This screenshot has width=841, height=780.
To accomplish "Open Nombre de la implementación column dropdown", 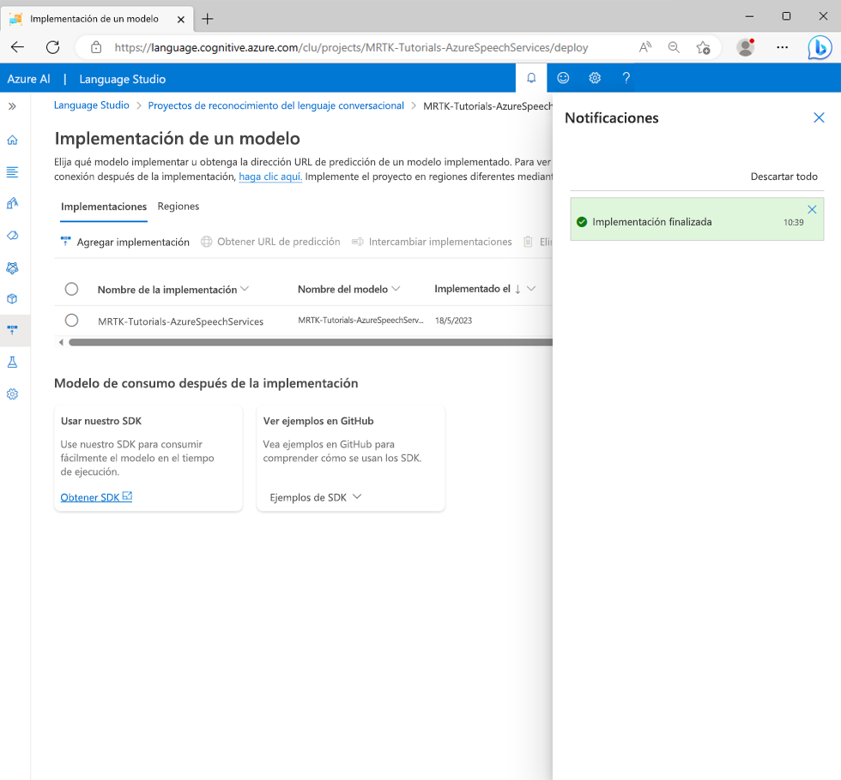I will [x=245, y=289].
